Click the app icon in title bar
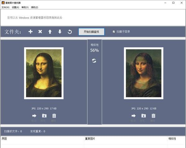Screen dimensions: 186x148 pyautogui.click(x=3, y=3)
